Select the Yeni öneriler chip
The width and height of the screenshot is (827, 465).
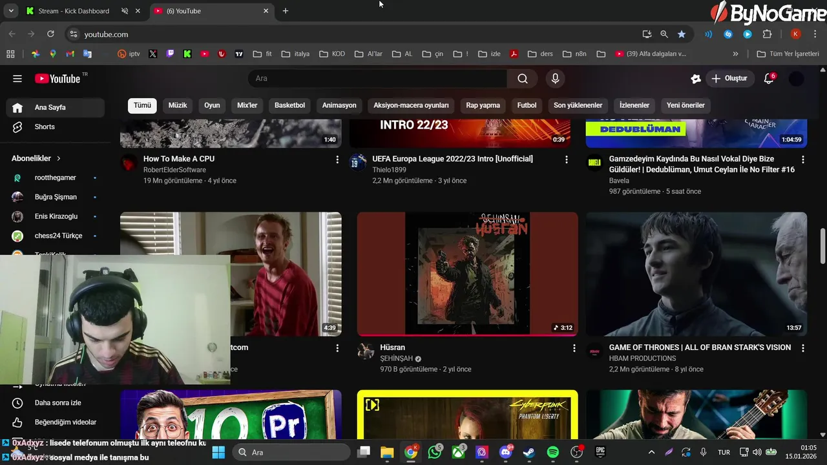point(686,105)
